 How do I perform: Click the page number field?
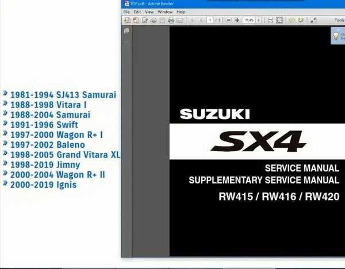click(x=210, y=20)
